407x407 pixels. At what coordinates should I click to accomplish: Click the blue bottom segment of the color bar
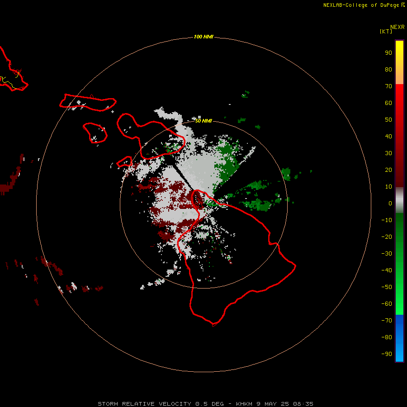[x=399, y=338]
